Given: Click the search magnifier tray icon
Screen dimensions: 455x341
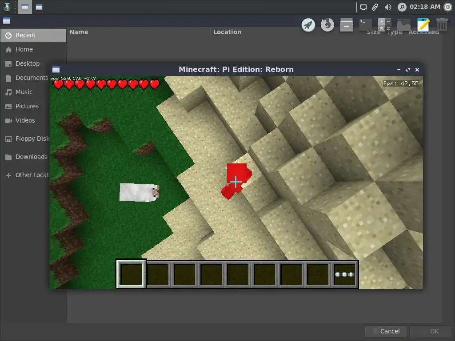Looking at the screenshot, I should [402, 7].
